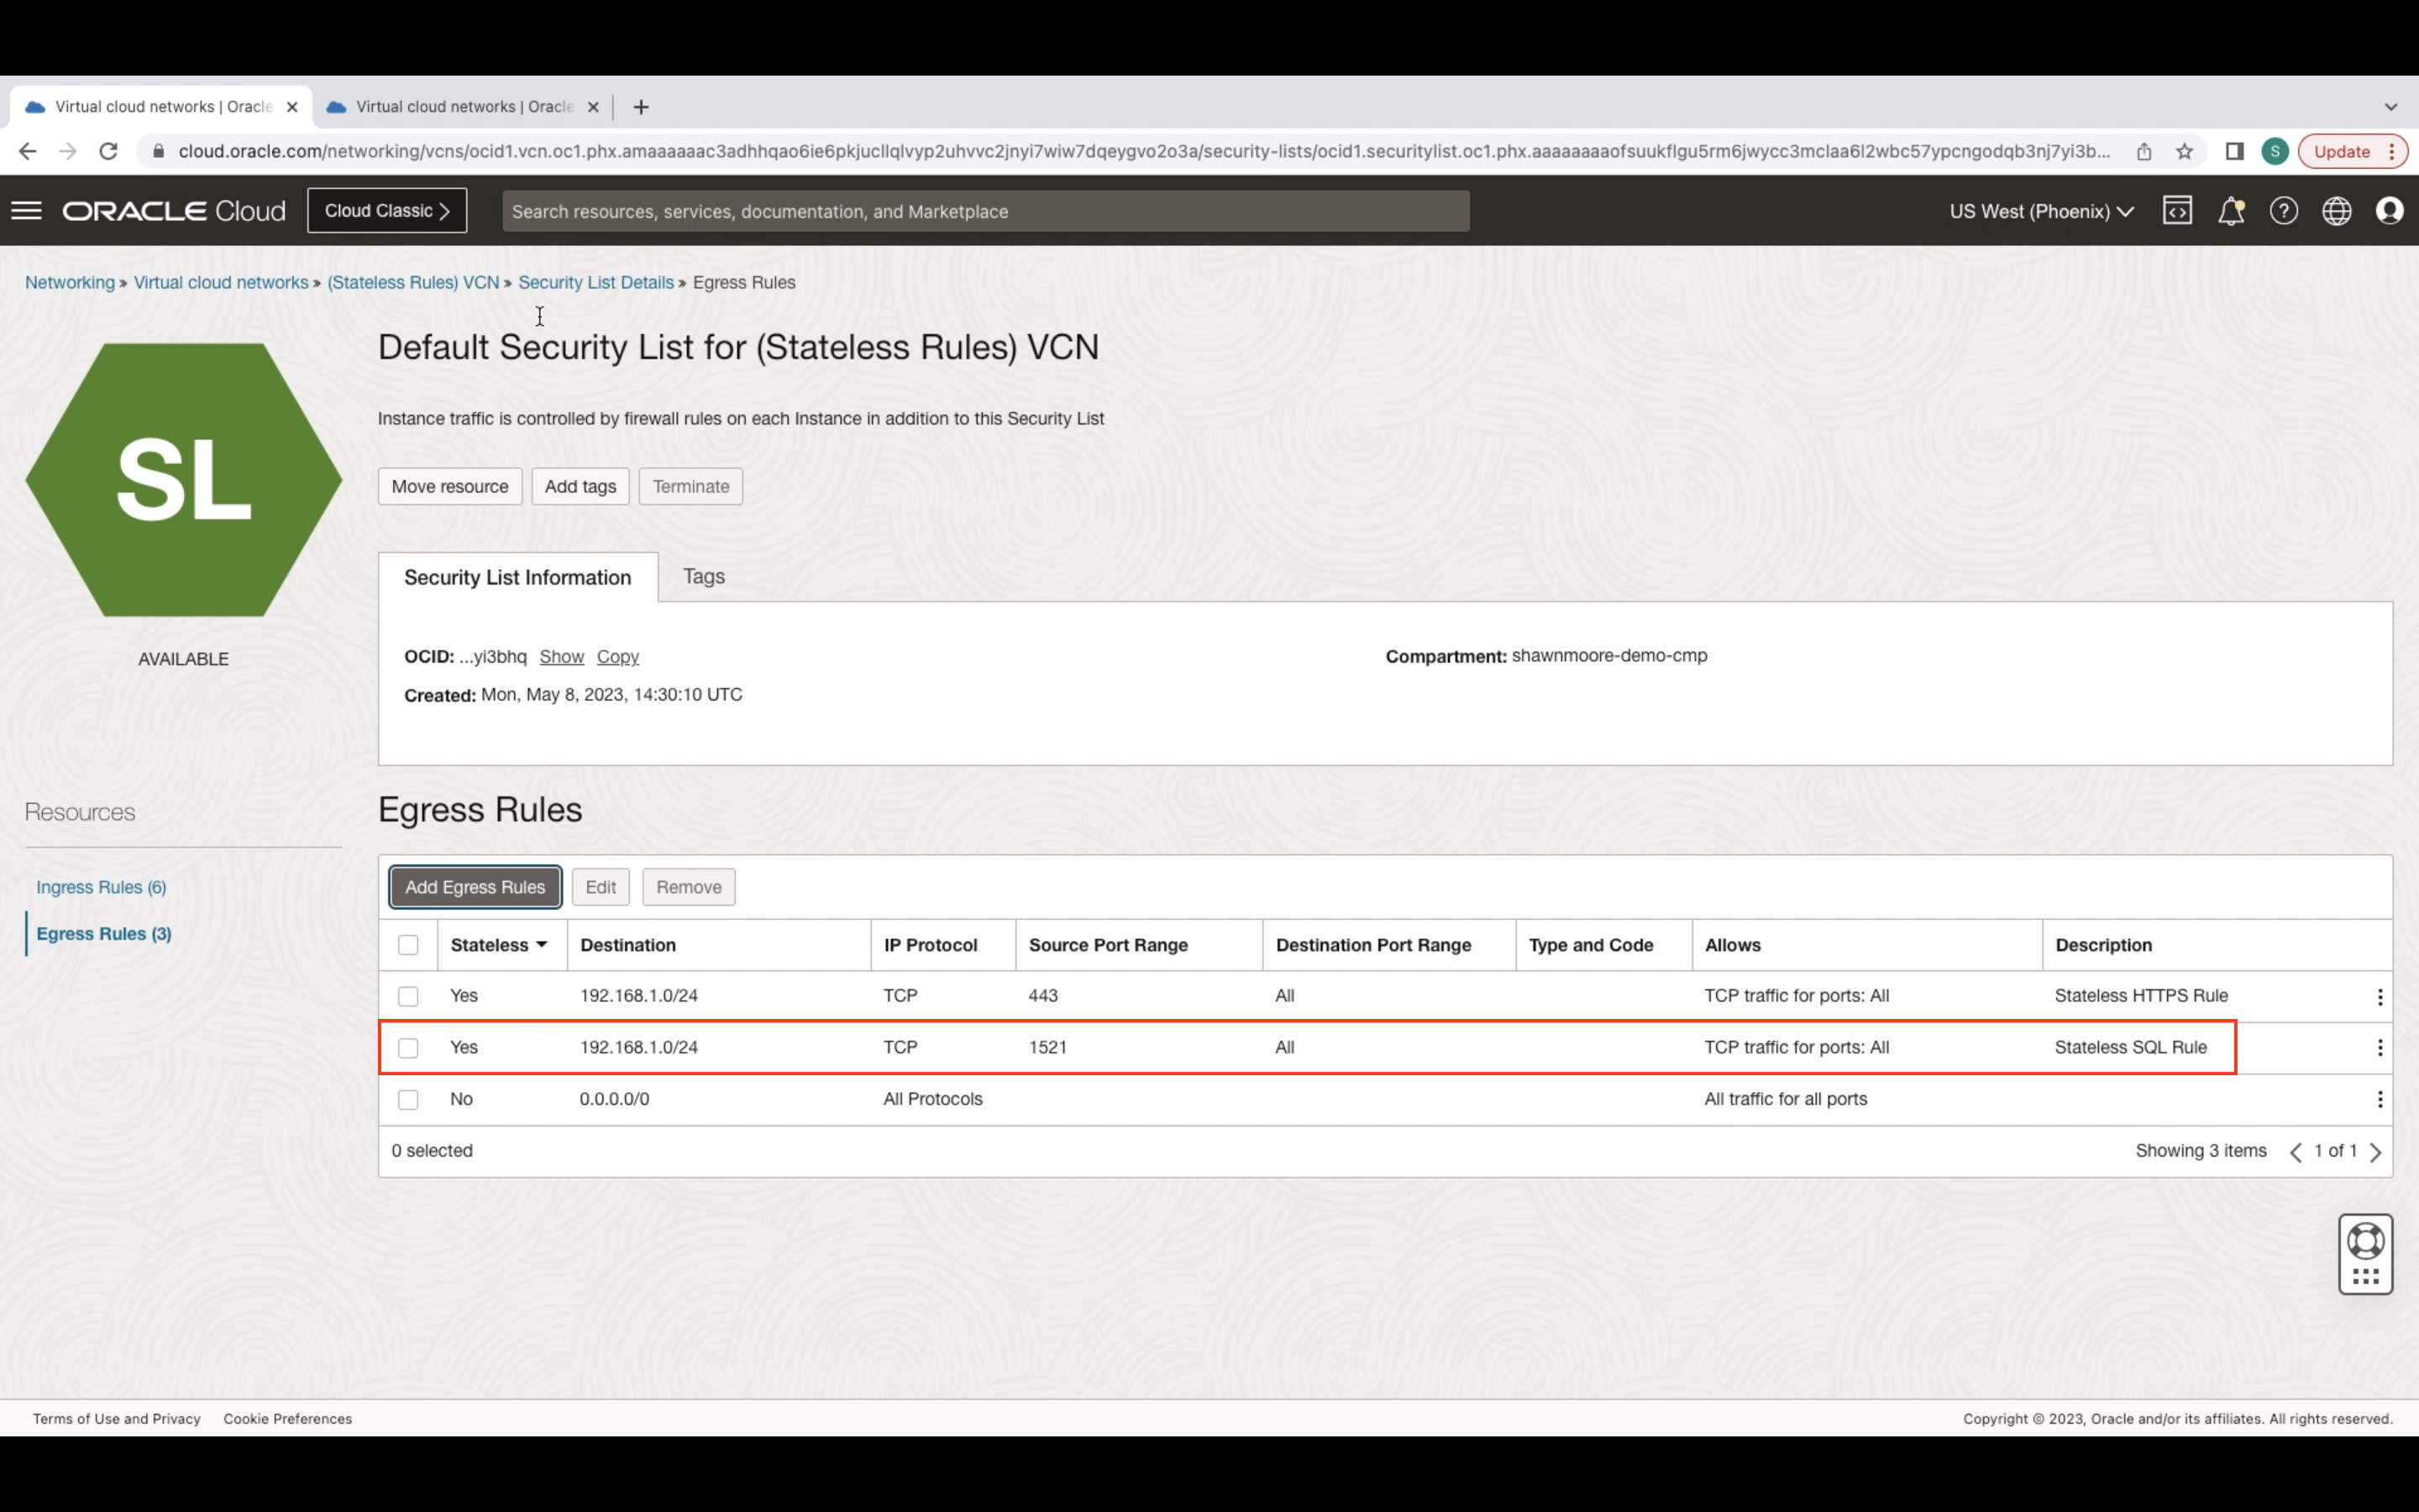Open the support lifebuoy widget

pos(2365,1242)
